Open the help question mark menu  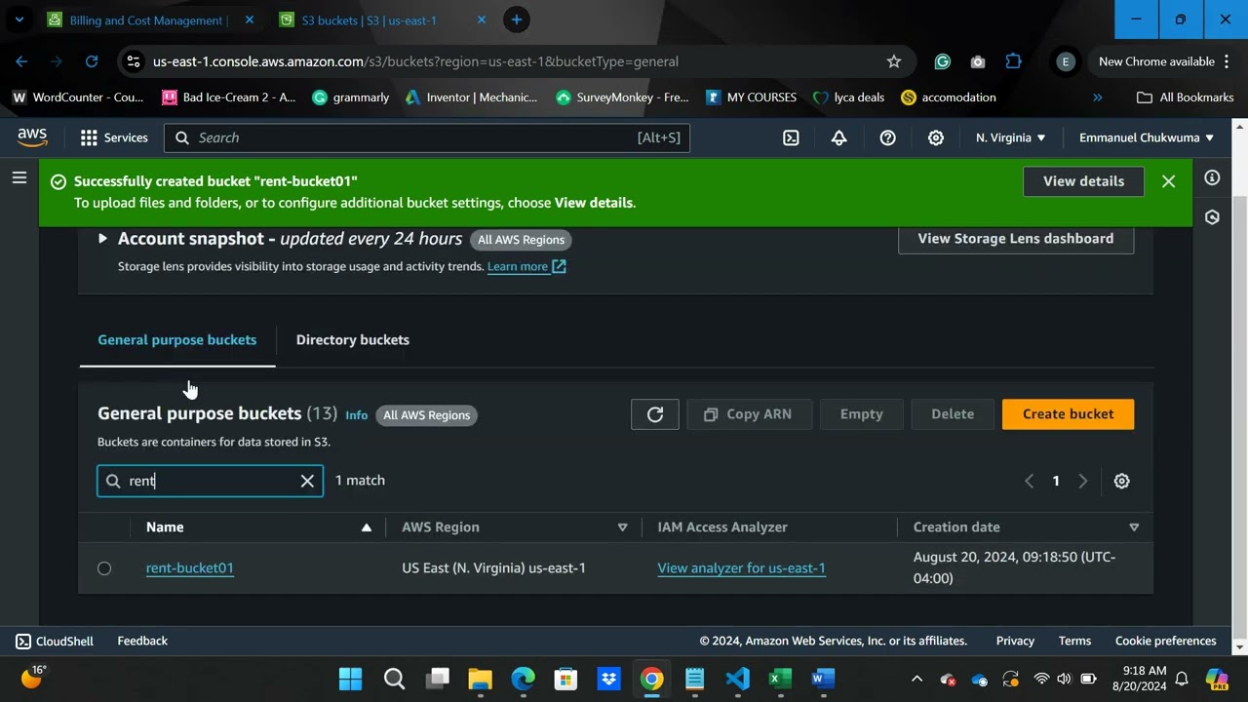[887, 137]
